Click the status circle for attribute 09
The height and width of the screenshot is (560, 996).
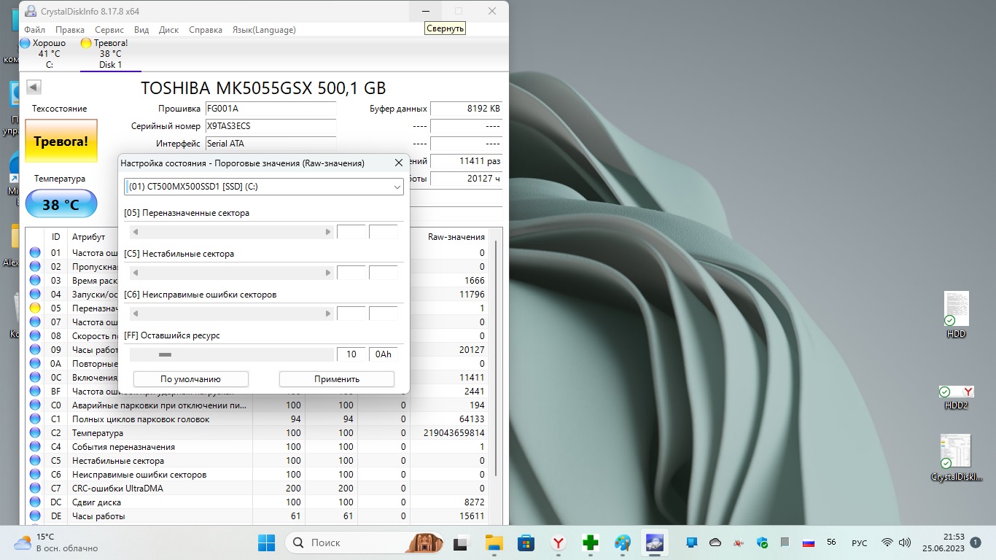coord(35,350)
